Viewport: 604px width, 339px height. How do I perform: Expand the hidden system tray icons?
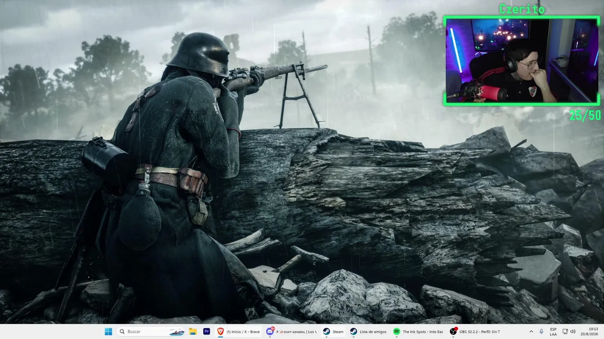tap(531, 331)
